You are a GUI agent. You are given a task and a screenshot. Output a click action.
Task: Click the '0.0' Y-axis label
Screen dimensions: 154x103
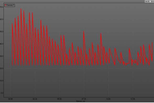pyautogui.click(x=2, y=93)
